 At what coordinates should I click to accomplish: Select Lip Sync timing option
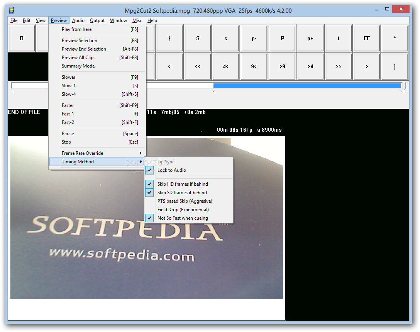[x=189, y=162]
